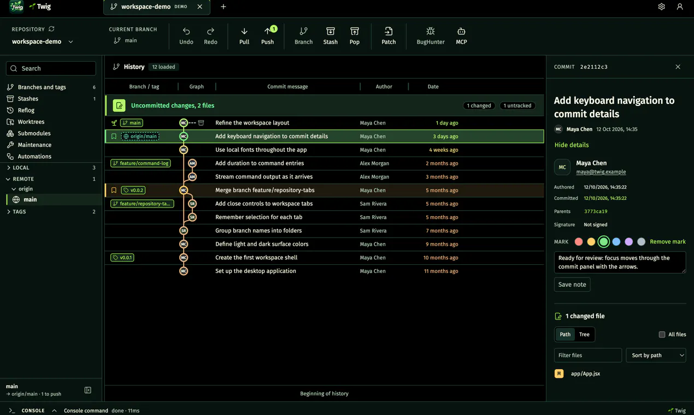Pick the red mark color
Viewport: 694px width, 415px height.
(579, 241)
